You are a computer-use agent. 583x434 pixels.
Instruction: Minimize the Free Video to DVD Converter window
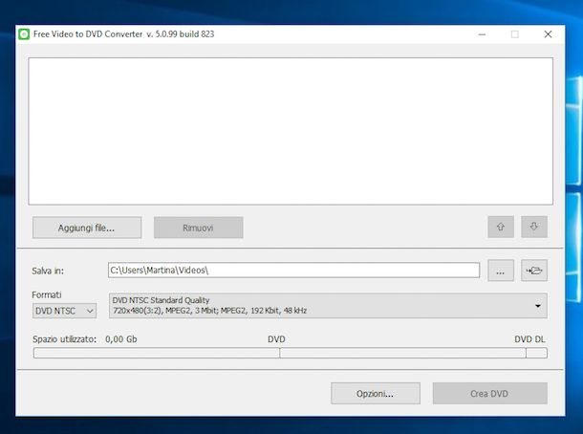point(482,34)
